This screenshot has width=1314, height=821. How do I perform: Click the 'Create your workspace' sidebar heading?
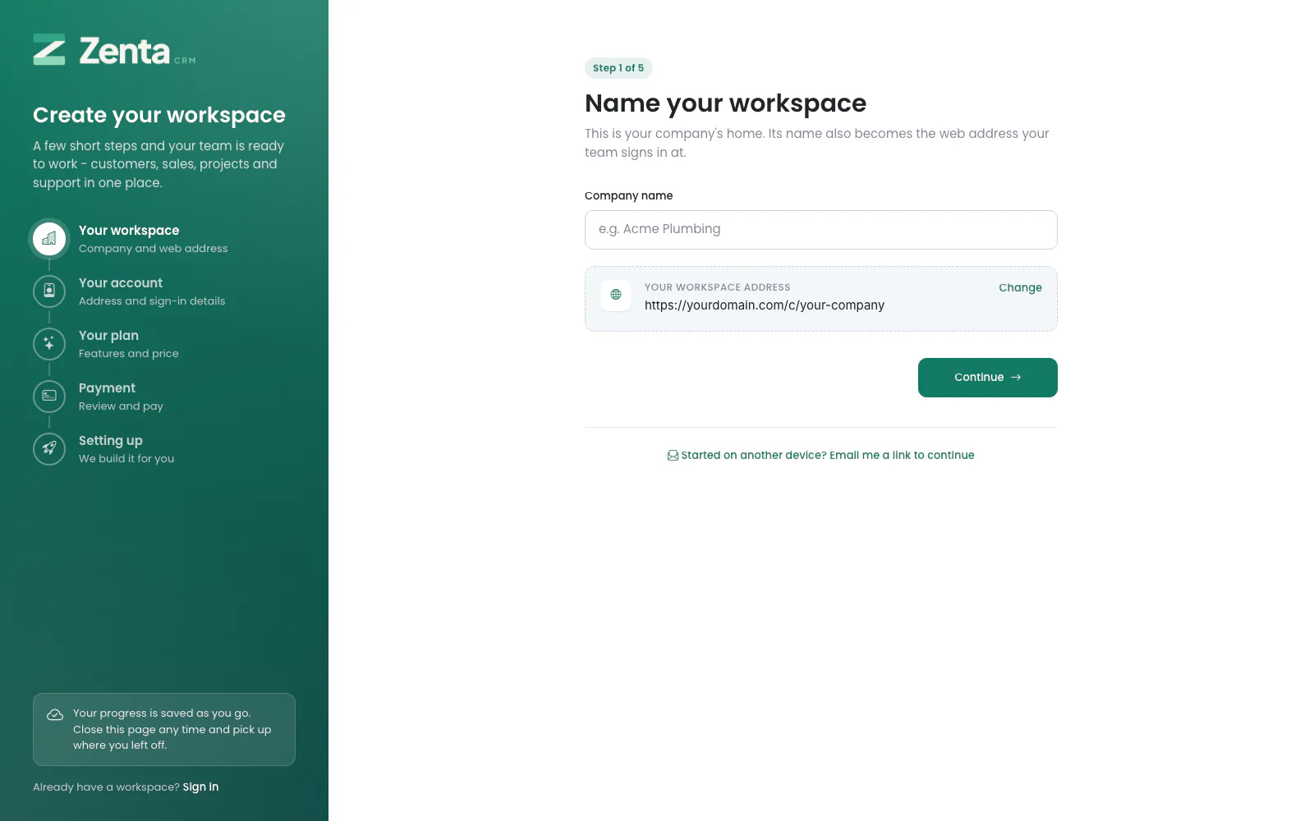pos(159,115)
